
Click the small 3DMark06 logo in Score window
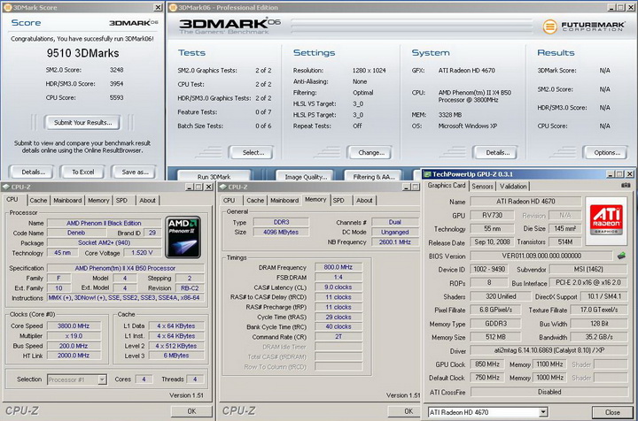pyautogui.click(x=134, y=23)
